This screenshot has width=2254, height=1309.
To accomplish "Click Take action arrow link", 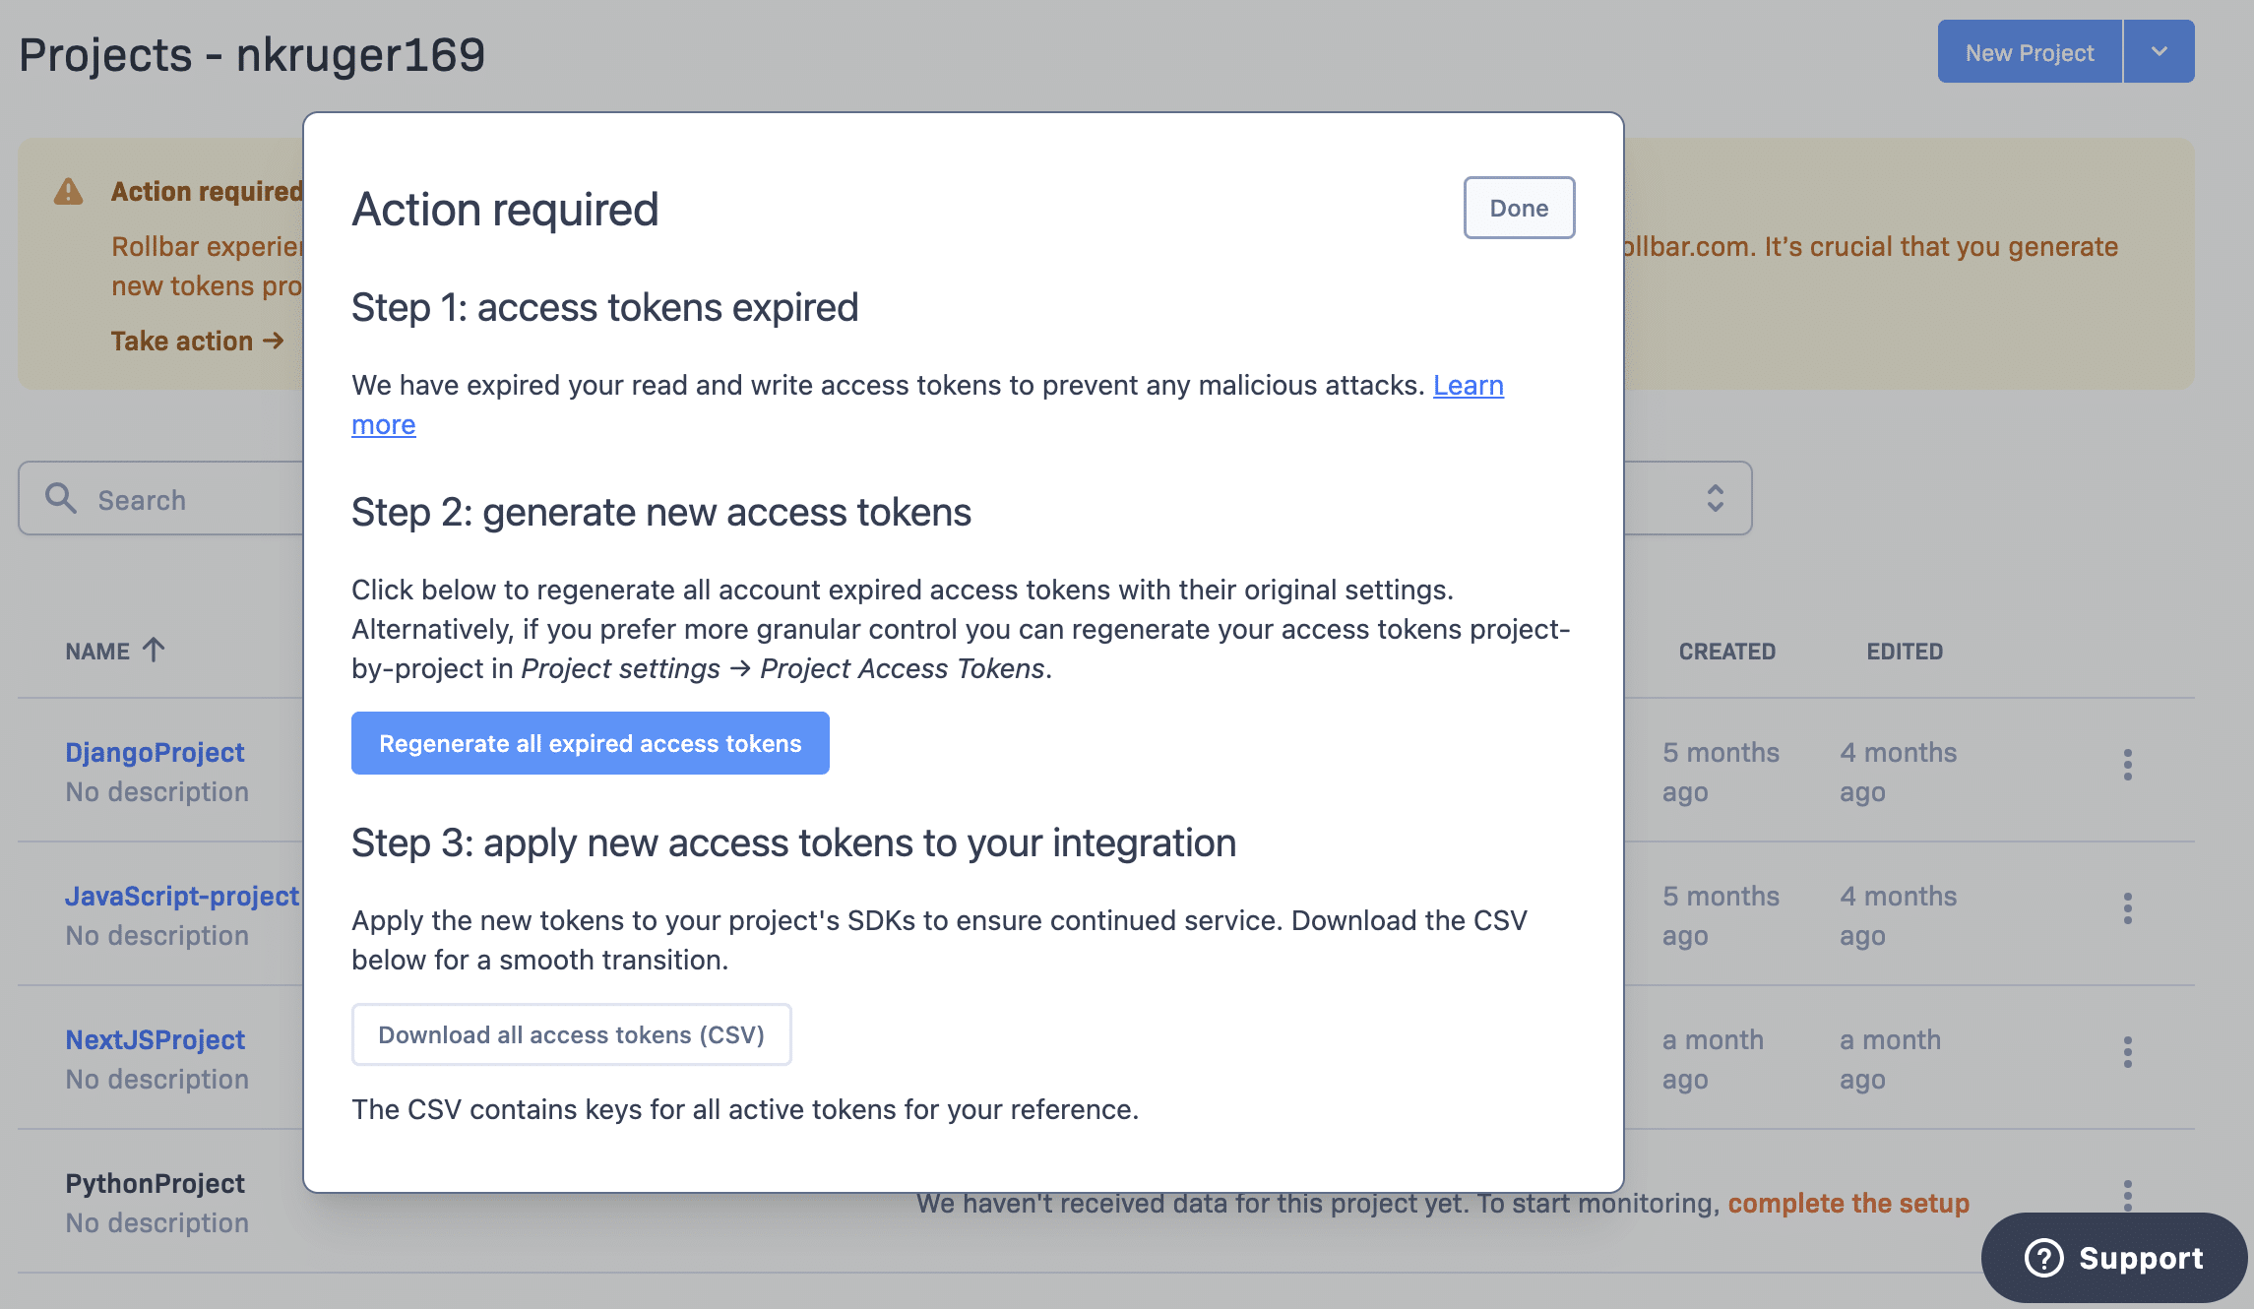I will [197, 341].
